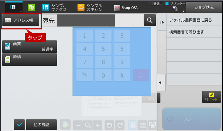This screenshot has width=223, height=131.
Task: Tap keypad digit 2
Action: click(103, 36)
